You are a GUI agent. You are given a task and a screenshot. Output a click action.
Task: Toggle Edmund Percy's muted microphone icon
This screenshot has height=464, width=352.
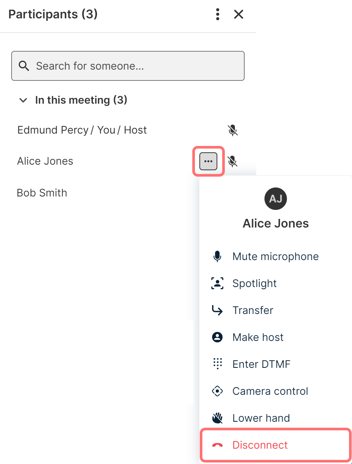point(233,130)
